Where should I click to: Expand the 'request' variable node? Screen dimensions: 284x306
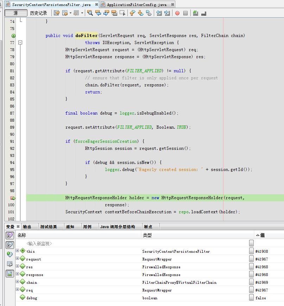[17, 258]
